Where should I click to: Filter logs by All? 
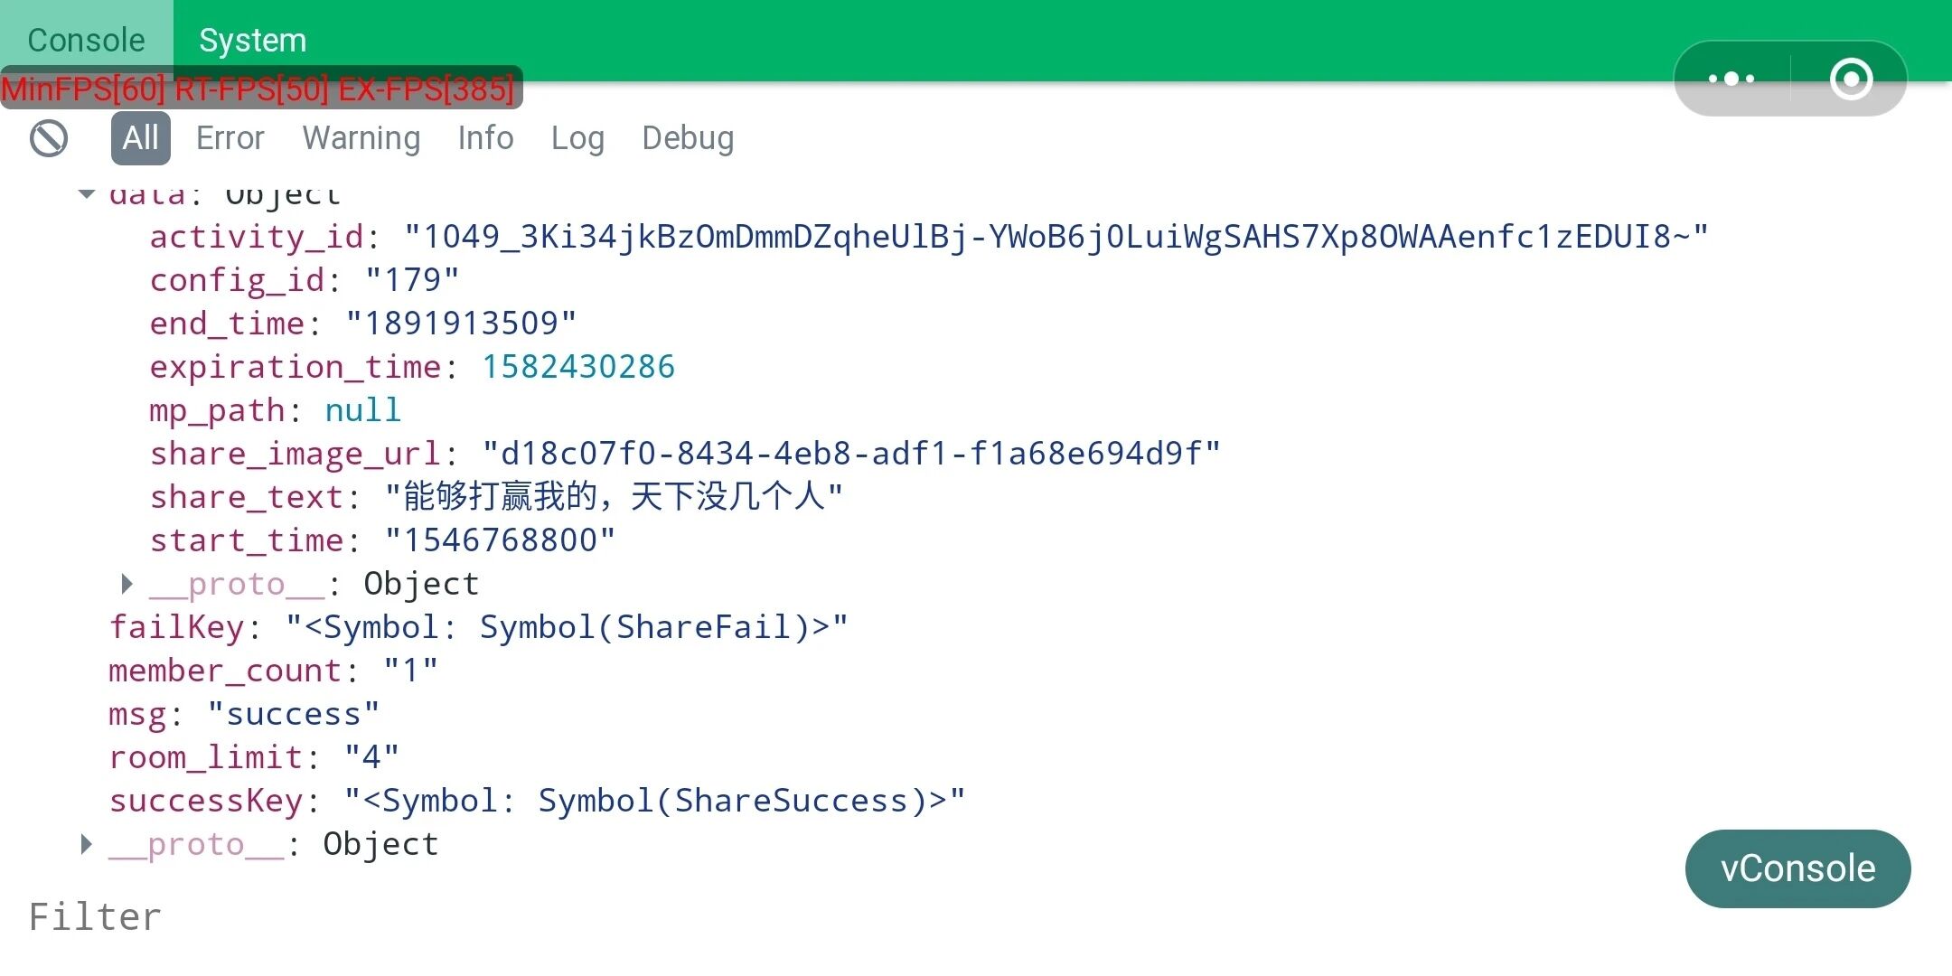tap(141, 138)
